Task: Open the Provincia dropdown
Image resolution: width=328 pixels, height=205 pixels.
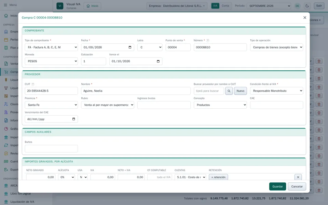Action: point(51,105)
